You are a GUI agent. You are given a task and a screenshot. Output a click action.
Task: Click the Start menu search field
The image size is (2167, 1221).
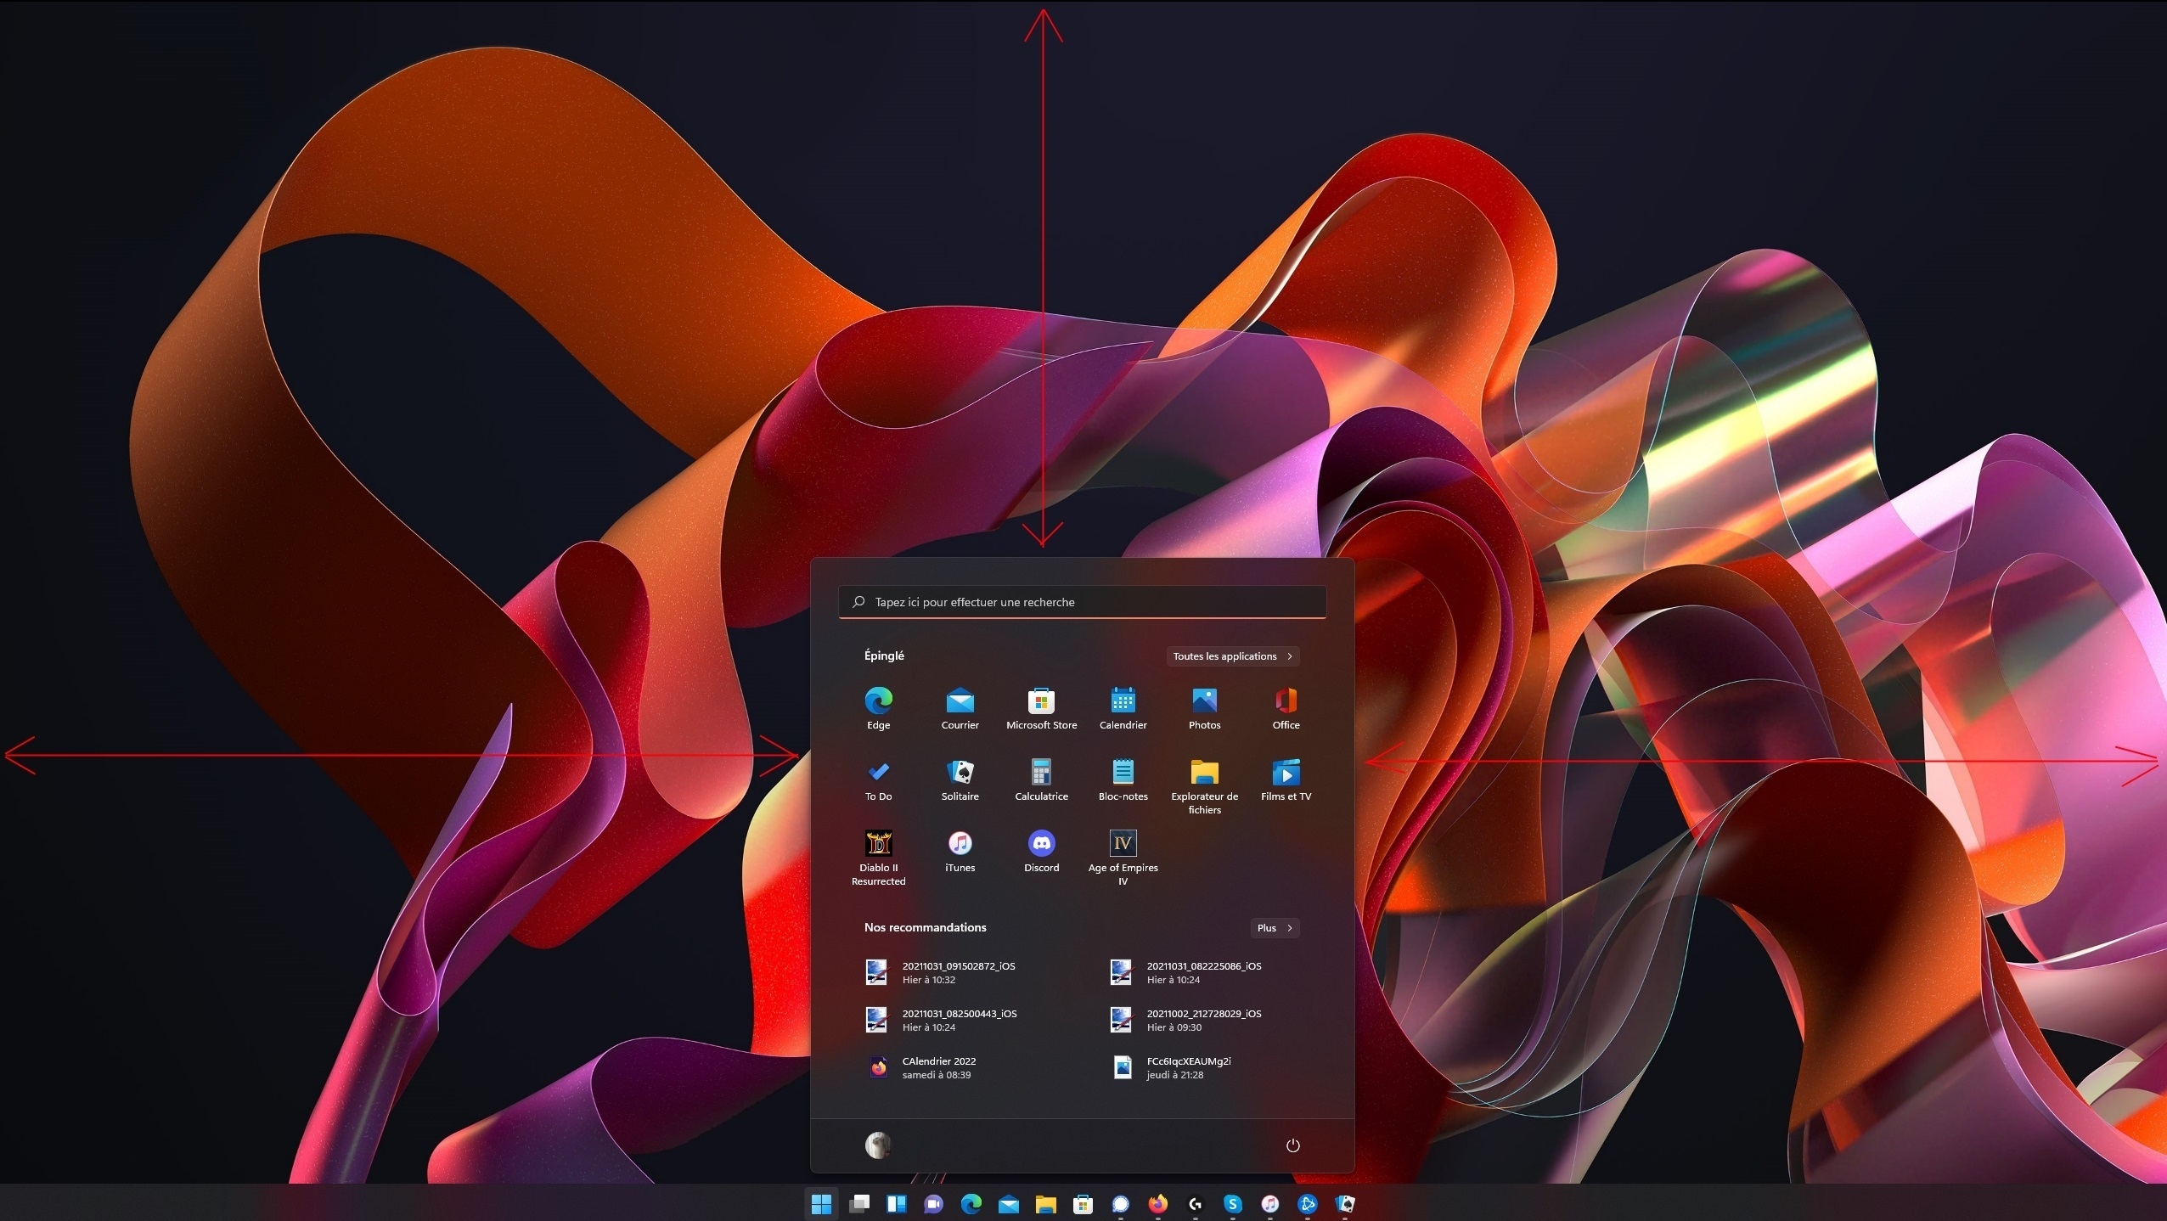click(x=1082, y=602)
